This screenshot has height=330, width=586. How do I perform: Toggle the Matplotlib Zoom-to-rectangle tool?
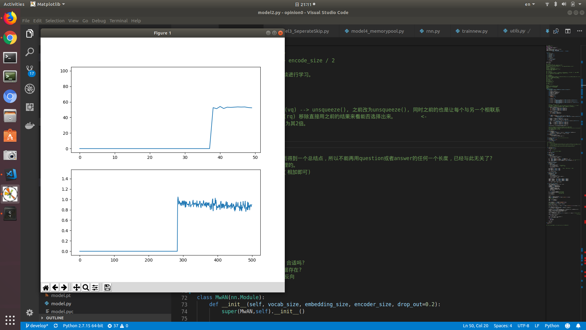(86, 288)
